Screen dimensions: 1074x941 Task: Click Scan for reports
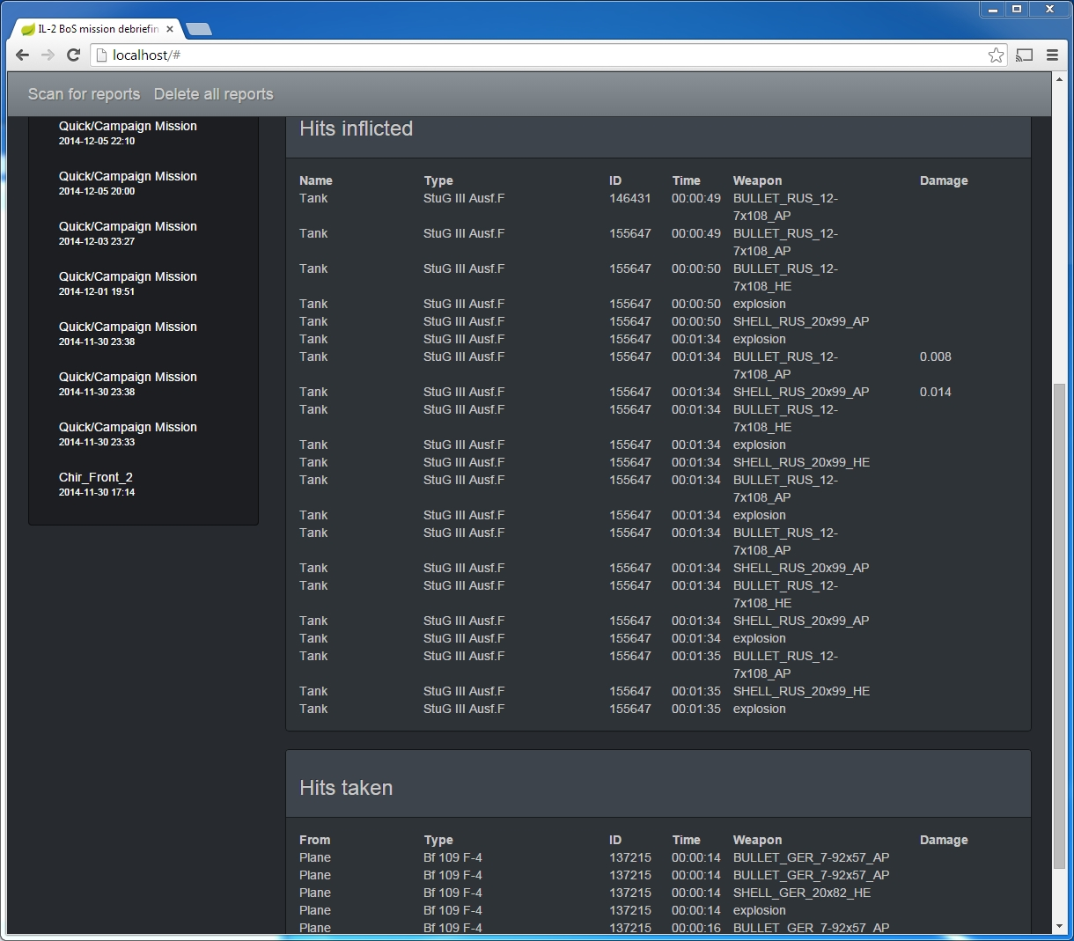click(x=84, y=94)
